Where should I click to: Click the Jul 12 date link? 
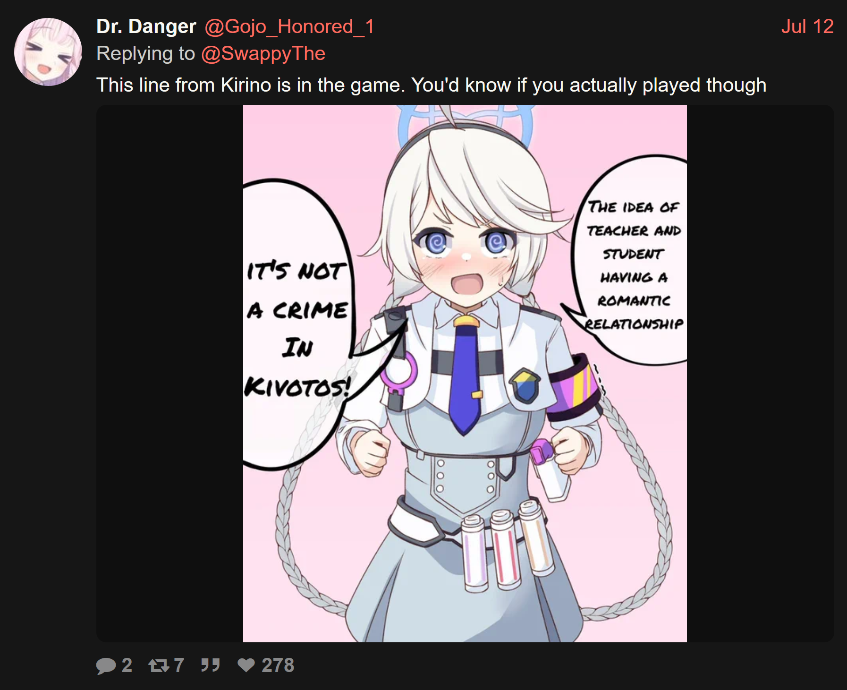point(807,26)
